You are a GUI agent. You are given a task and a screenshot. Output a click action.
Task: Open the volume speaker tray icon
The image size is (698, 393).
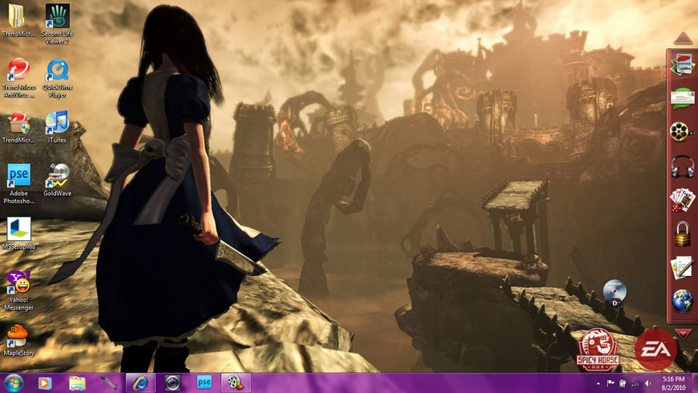[x=648, y=383]
